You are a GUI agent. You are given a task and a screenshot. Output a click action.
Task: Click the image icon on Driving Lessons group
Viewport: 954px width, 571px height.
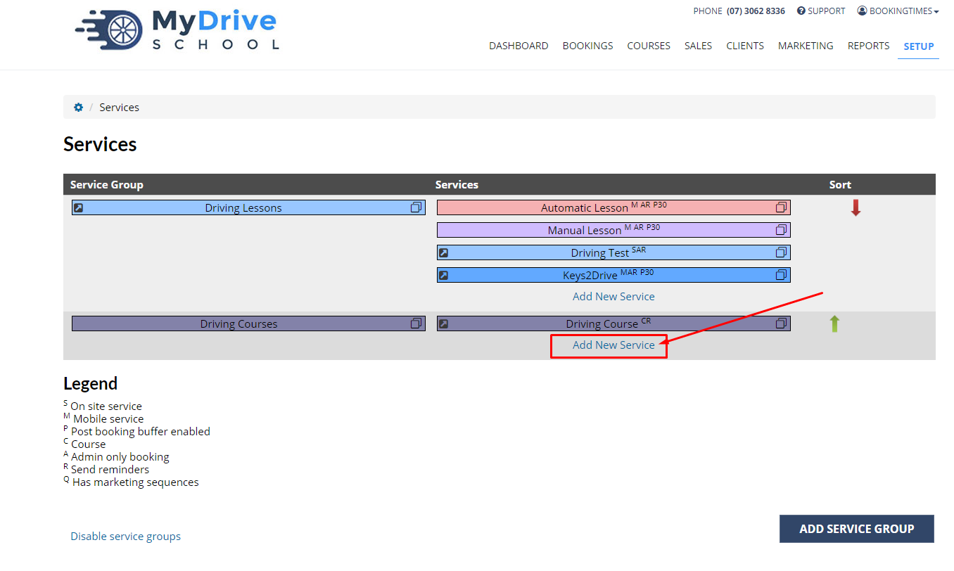79,207
